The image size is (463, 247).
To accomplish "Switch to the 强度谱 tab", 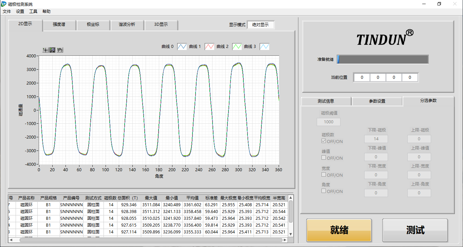I will (x=59, y=25).
